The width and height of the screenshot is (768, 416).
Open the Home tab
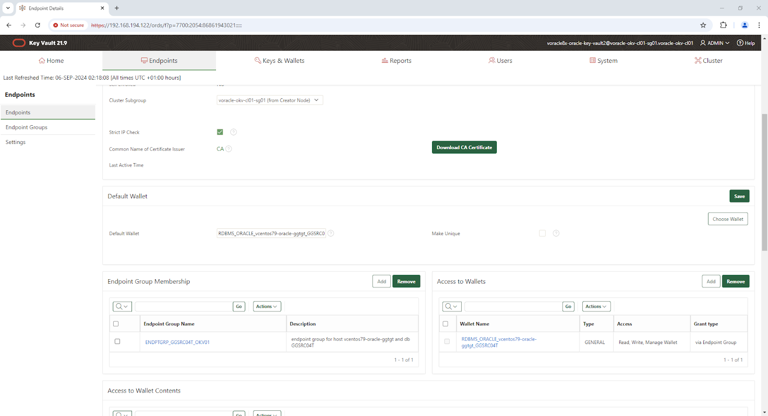(x=51, y=60)
